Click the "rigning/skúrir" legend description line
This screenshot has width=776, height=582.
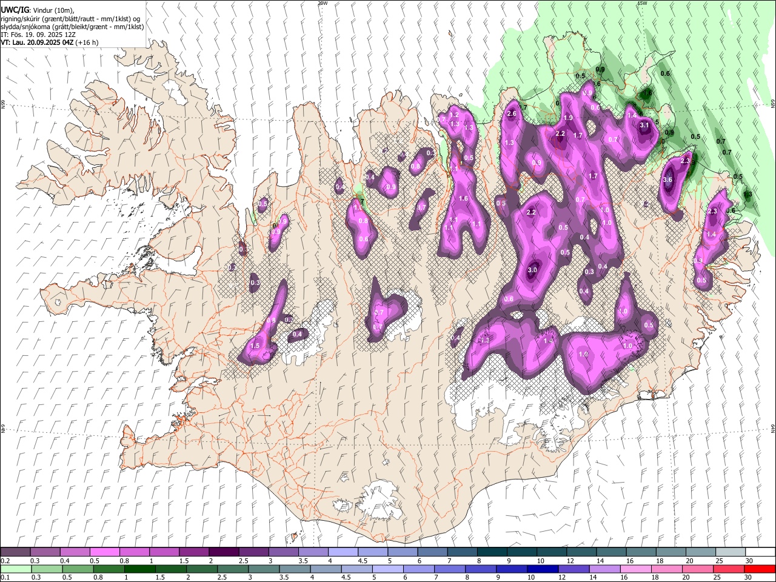coord(70,19)
